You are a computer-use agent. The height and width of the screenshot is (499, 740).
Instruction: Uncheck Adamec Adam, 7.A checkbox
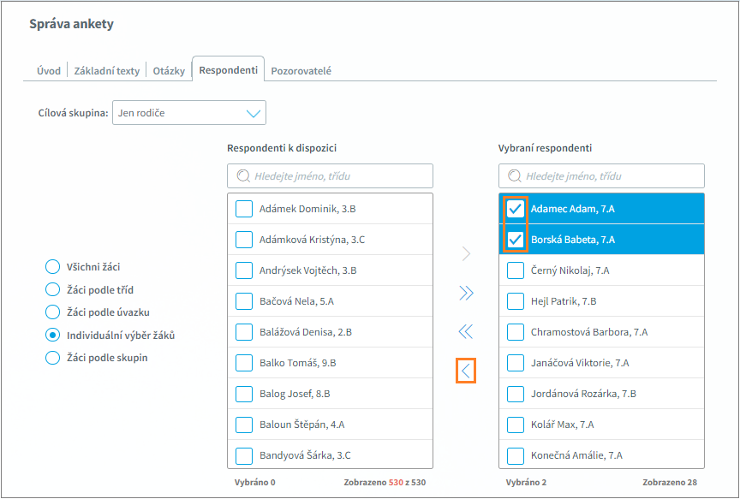pyautogui.click(x=516, y=209)
